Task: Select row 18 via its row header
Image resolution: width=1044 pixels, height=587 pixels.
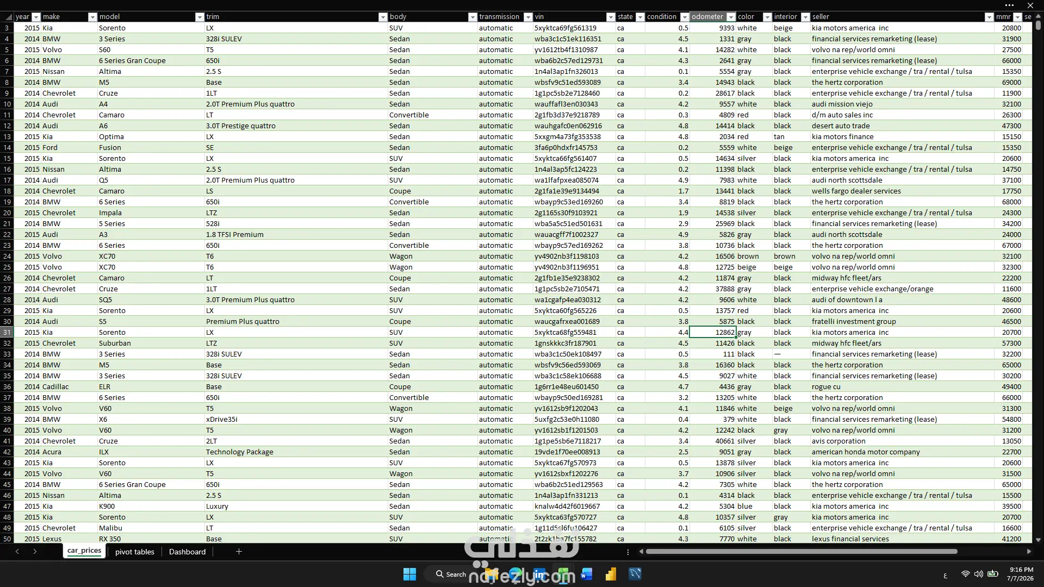Action: (7, 191)
